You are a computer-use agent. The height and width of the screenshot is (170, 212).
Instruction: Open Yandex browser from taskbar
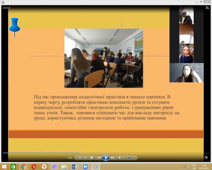[x=44, y=166]
